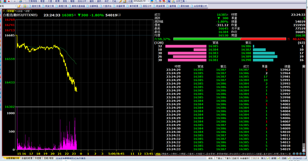This screenshot has width=308, height=161.
Task: Click the star add-favorite icon
Action: (25, 6)
